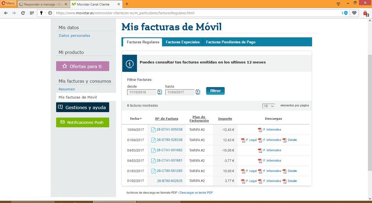Open the Opera Menú dropdown
372x203 pixels.
tap(8, 3)
